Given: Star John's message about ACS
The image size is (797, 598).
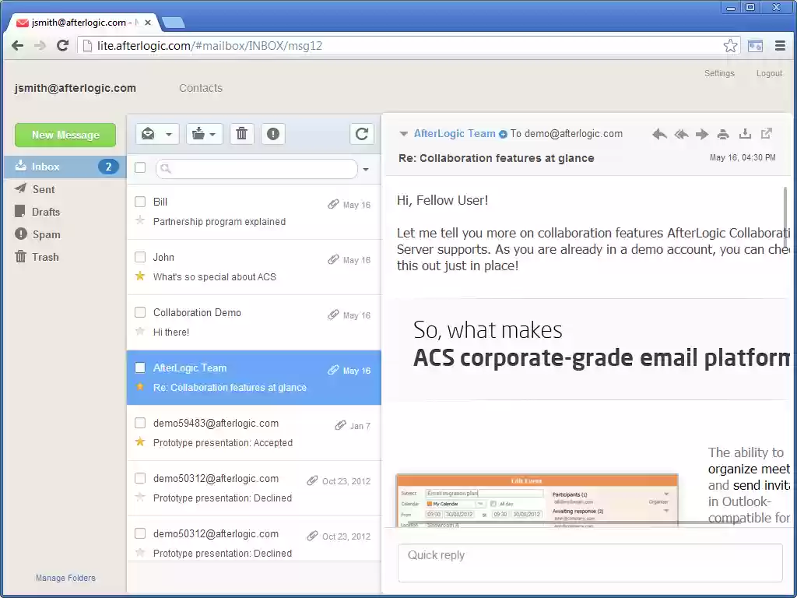Looking at the screenshot, I should point(142,276).
